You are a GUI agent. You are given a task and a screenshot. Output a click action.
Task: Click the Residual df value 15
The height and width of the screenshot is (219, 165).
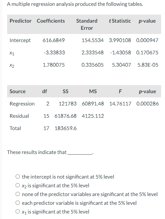pyautogui.click(x=46, y=116)
